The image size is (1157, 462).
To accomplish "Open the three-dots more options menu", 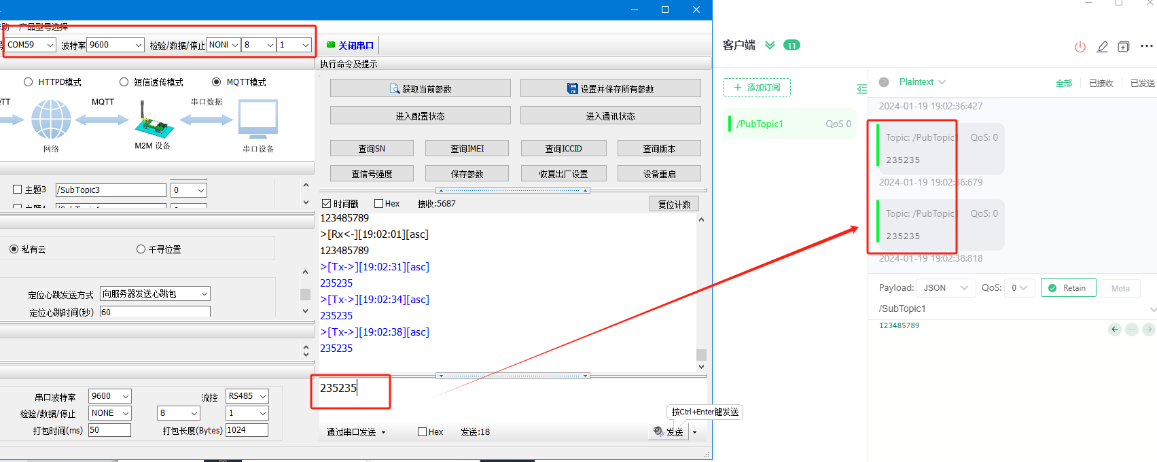I will 1147,46.
